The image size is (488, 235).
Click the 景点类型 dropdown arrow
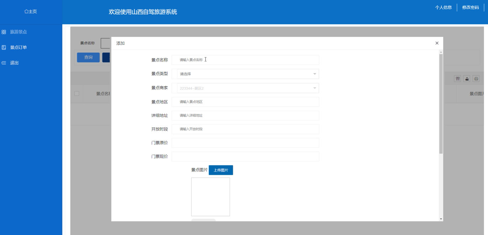(x=315, y=74)
